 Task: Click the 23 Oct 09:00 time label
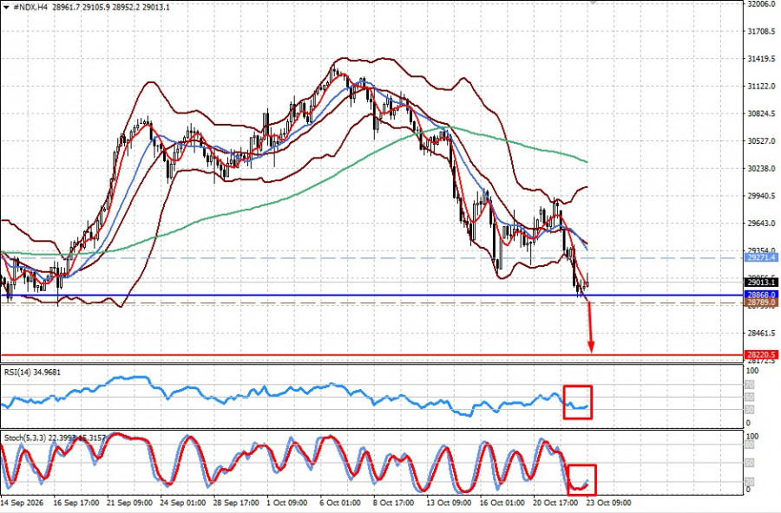coord(608,503)
